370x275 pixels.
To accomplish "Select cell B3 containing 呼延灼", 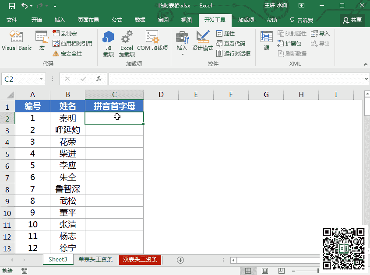I will 68,130.
